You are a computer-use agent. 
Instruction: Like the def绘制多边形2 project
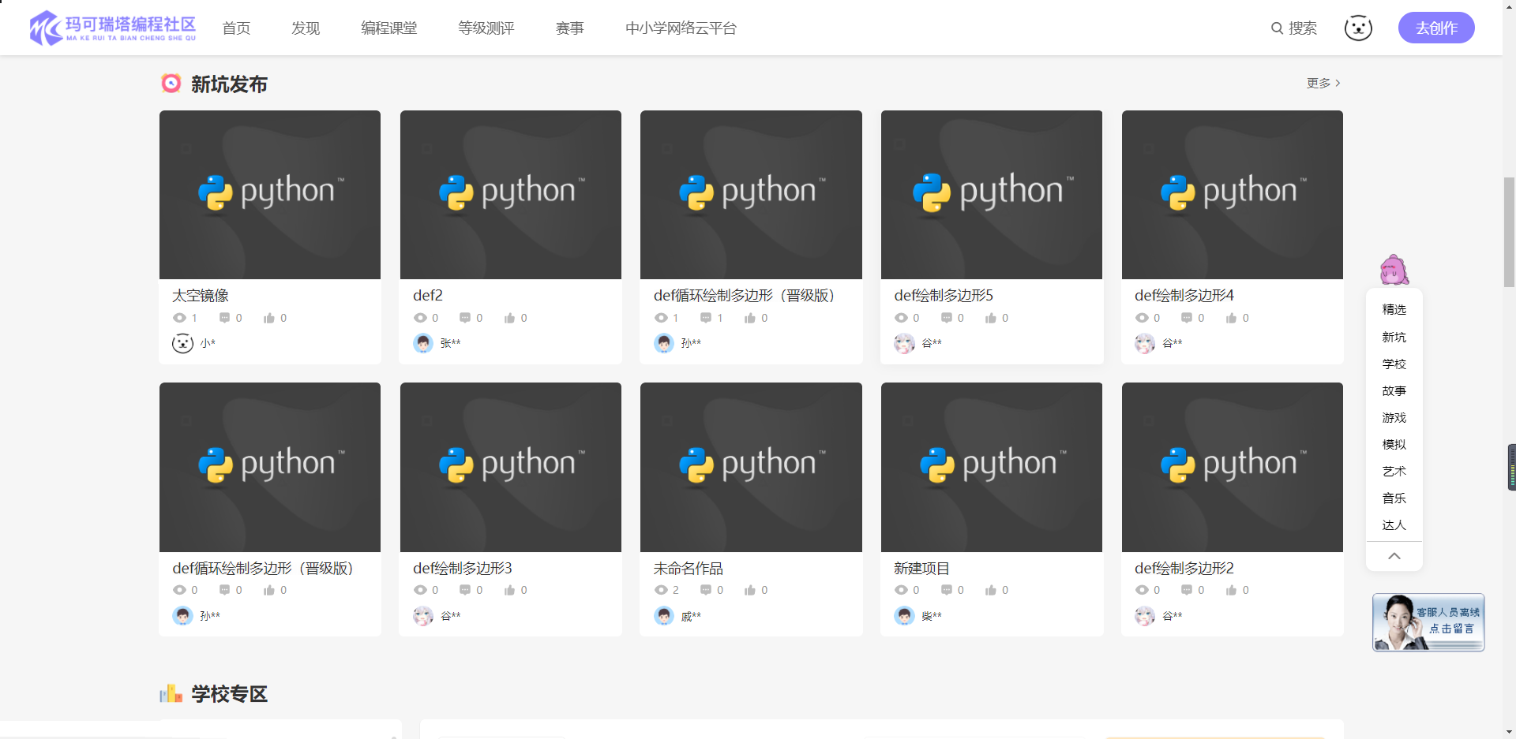tap(1232, 590)
